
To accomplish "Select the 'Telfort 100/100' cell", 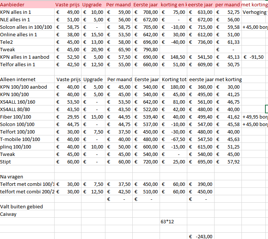I will (27, 132).
